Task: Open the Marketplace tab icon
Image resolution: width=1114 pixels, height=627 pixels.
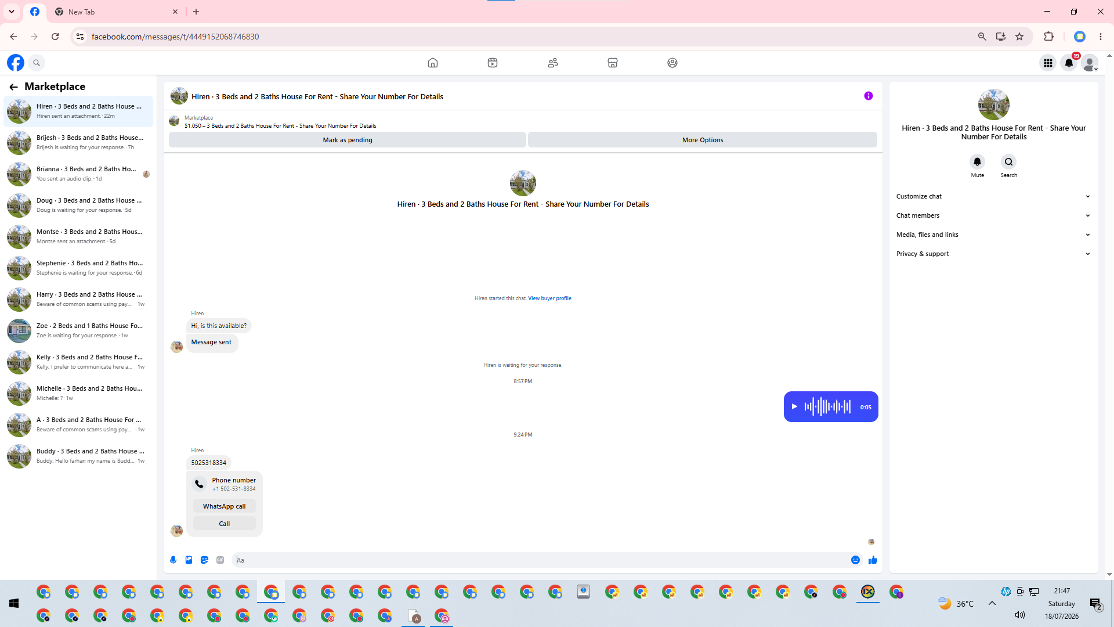Action: pyautogui.click(x=613, y=63)
